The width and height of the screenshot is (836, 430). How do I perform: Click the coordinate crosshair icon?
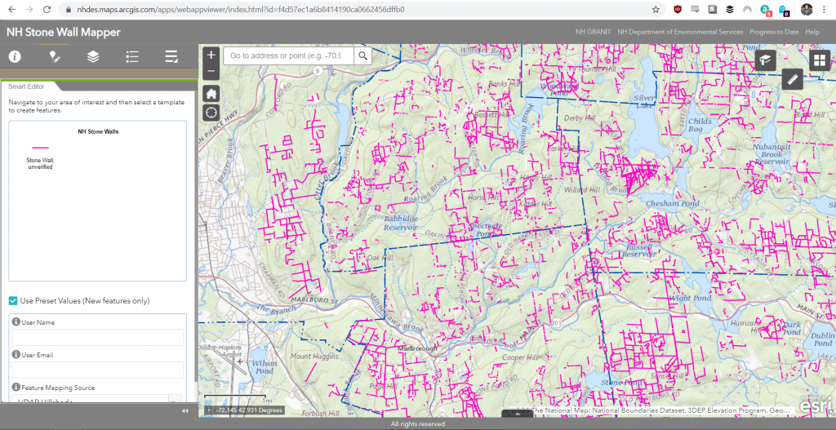pos(209,410)
